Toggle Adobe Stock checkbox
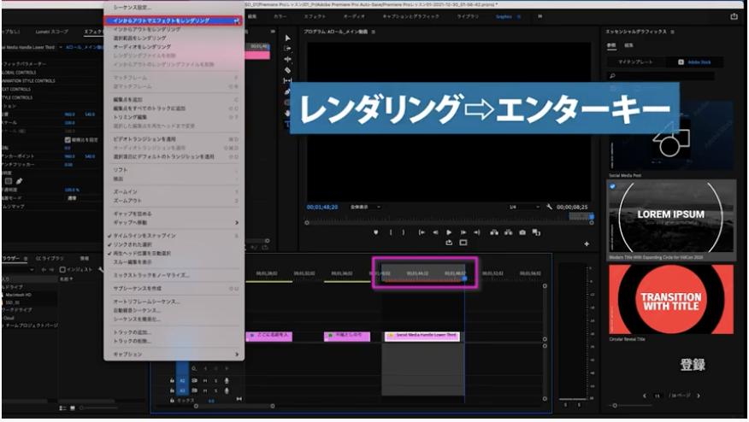Image resolution: width=749 pixels, height=422 pixels. coord(681,62)
